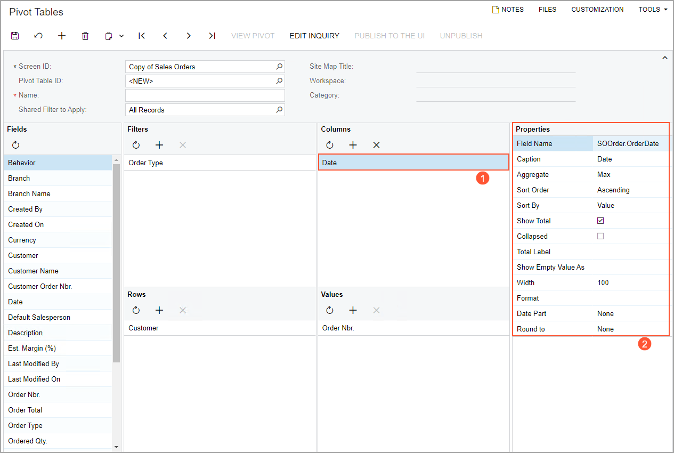Click the Name input field
The height and width of the screenshot is (453, 674).
(205, 95)
